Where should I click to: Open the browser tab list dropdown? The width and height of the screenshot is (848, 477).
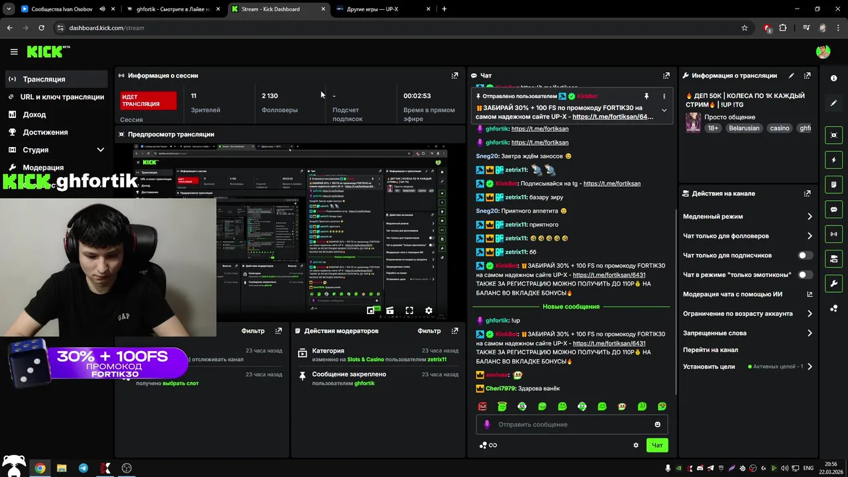point(8,9)
